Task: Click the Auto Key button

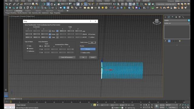Action: point(162,105)
